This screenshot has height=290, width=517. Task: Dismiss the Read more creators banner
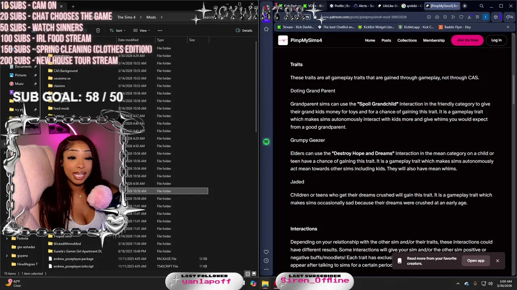(x=498, y=261)
